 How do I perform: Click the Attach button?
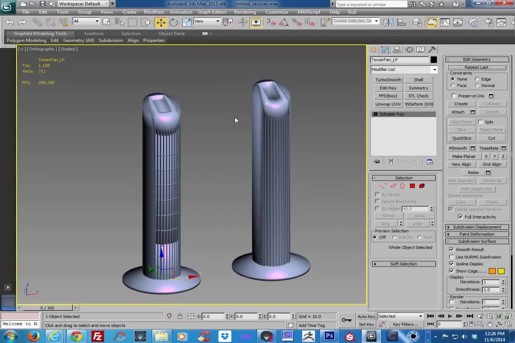(458, 112)
